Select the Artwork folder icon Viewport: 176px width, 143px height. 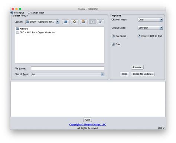point(17,29)
